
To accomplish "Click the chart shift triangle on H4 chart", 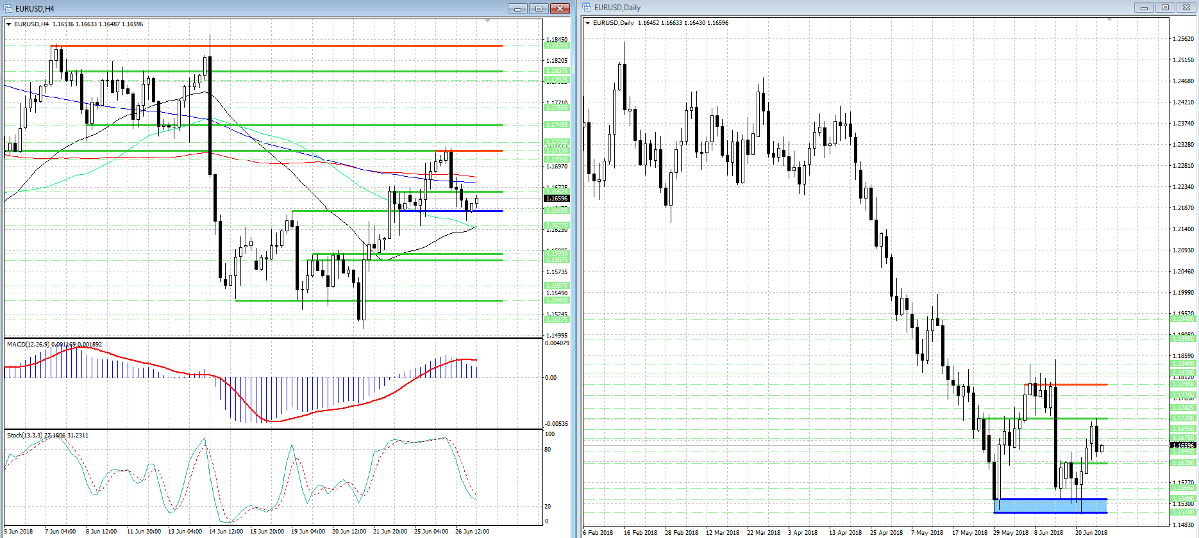I will tap(488, 21).
